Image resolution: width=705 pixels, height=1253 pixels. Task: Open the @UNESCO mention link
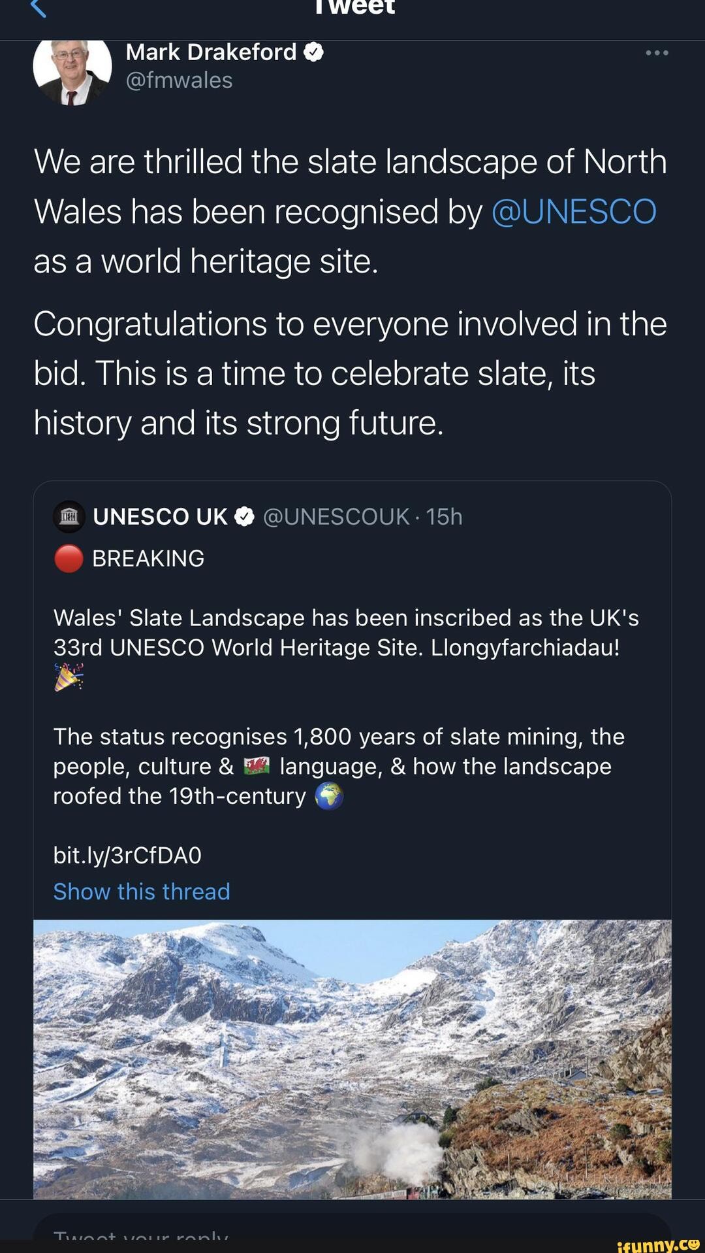tap(573, 212)
